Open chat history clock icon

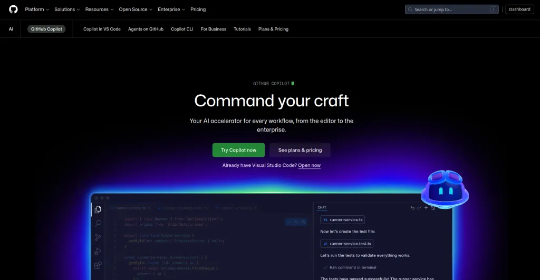click(433, 208)
